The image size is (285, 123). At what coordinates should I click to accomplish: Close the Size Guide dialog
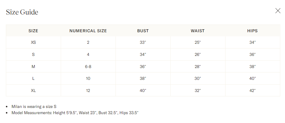[278, 11]
